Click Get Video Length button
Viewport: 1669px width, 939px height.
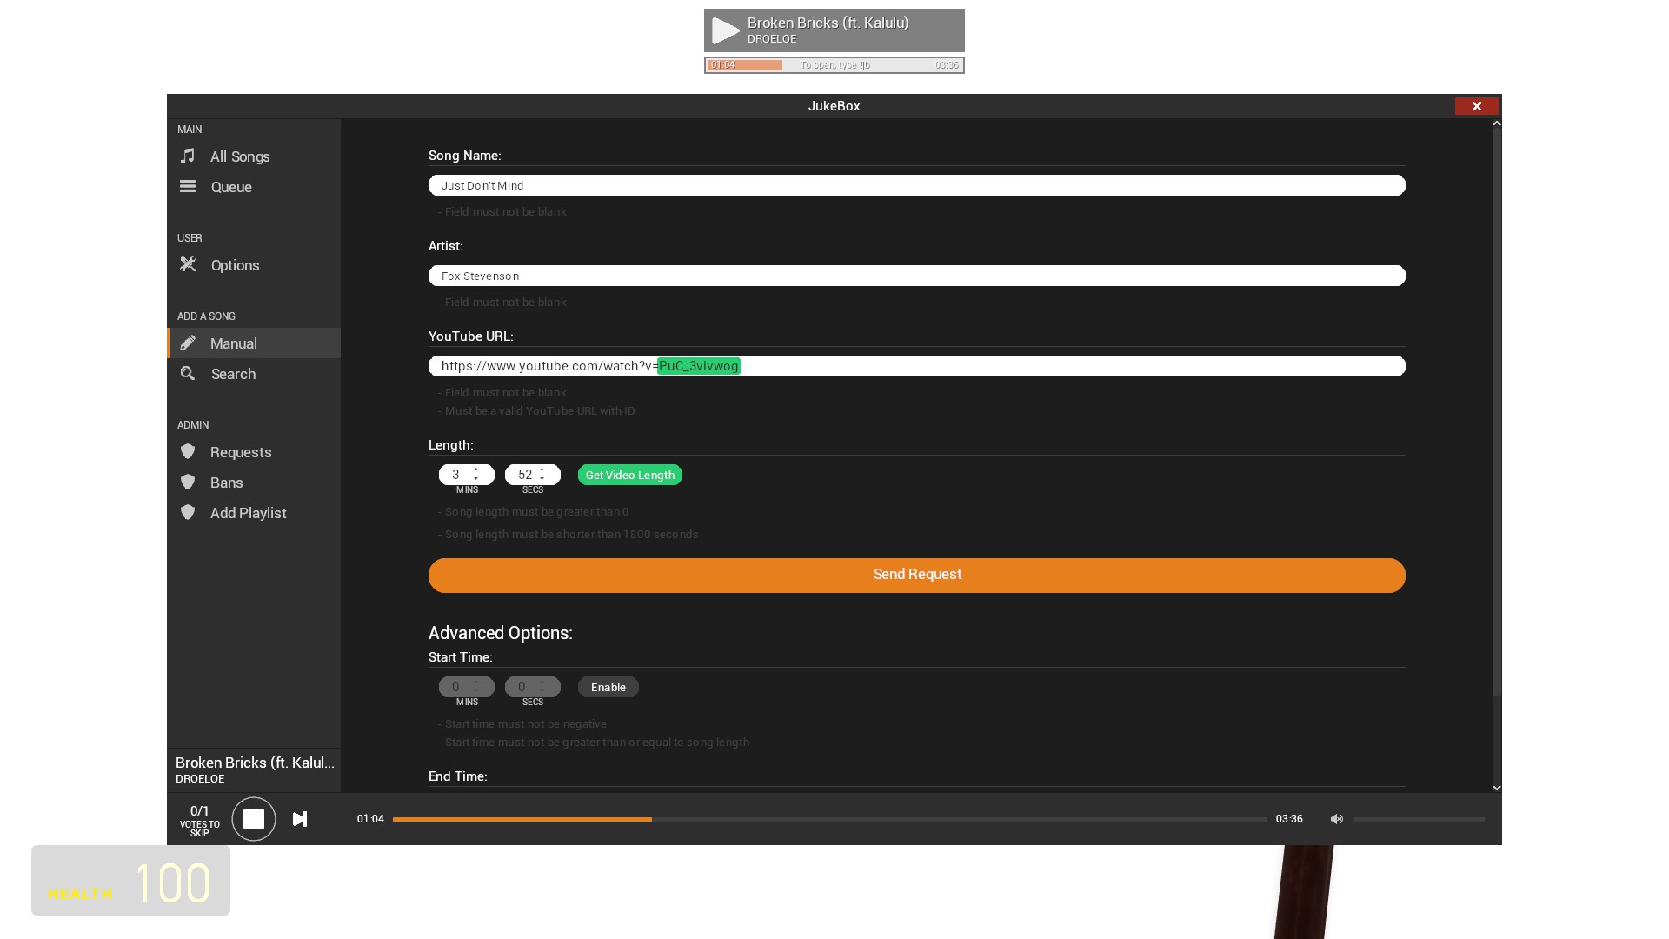630,475
